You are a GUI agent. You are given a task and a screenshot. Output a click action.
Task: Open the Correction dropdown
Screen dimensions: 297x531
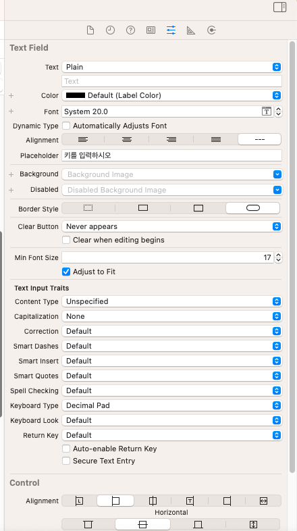click(172, 331)
